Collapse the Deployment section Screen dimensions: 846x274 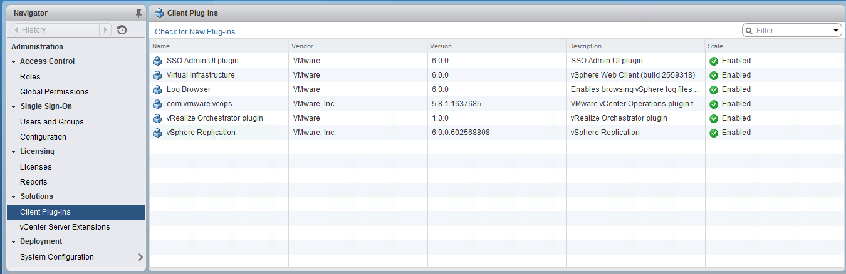point(13,242)
